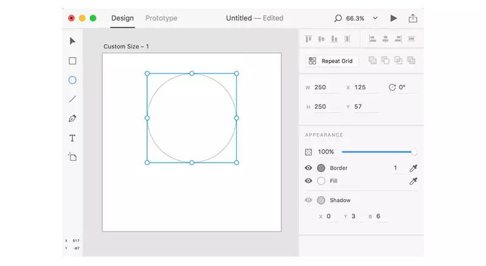The width and height of the screenshot is (486, 266).
Task: Toggle Fill visibility eye
Action: [309, 181]
